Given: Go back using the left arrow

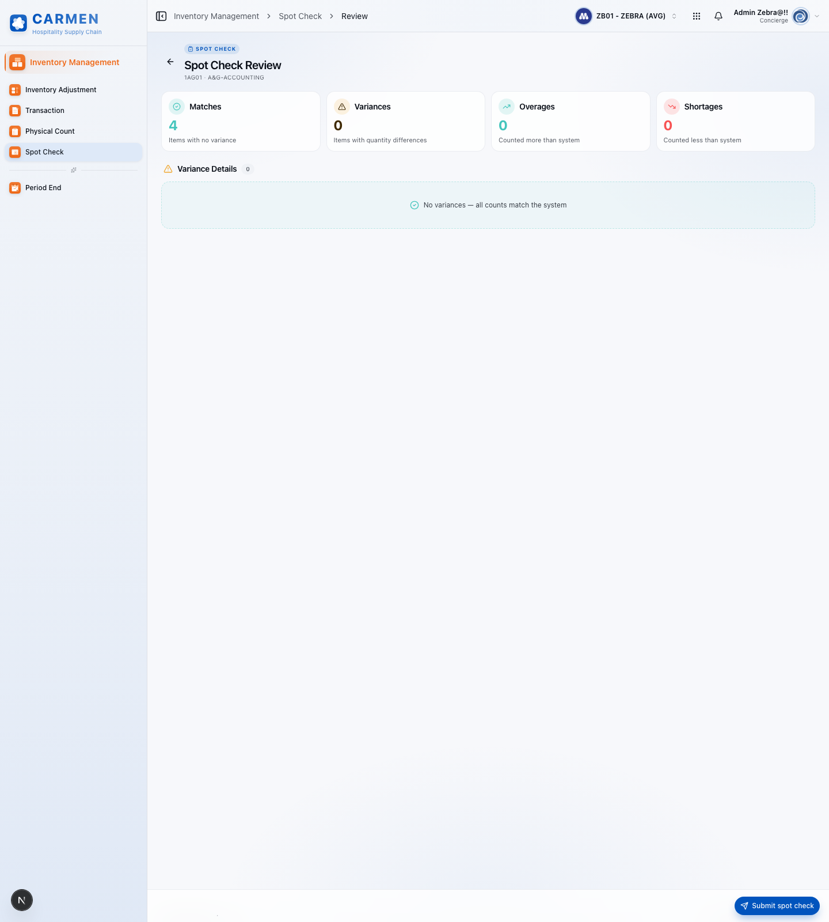Looking at the screenshot, I should (x=170, y=62).
